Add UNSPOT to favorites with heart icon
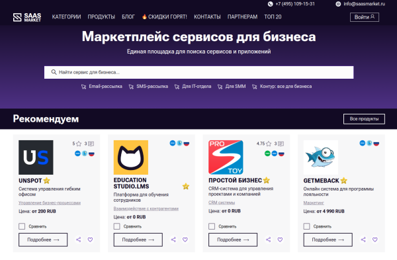Screen dimensions: 397x260 coord(90,239)
